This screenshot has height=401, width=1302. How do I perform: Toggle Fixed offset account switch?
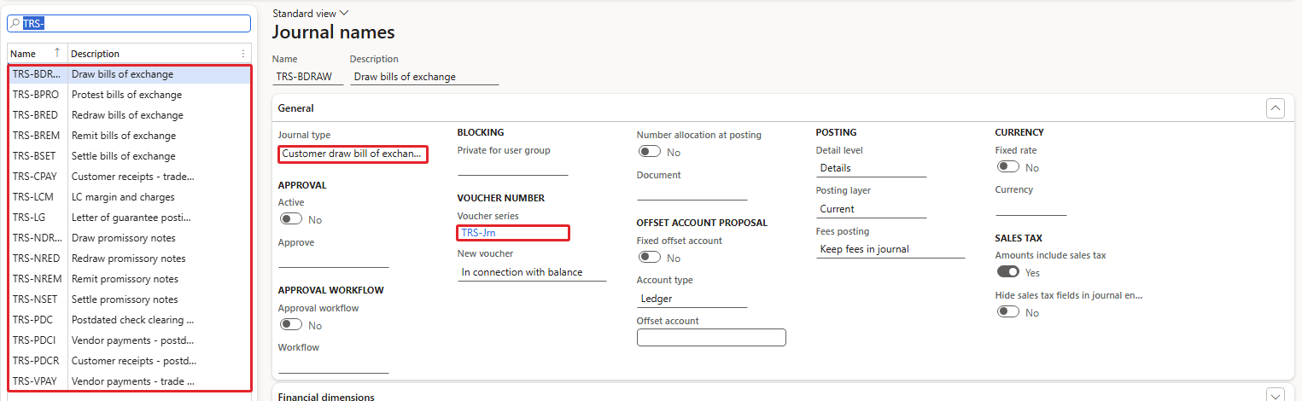pyautogui.click(x=650, y=257)
